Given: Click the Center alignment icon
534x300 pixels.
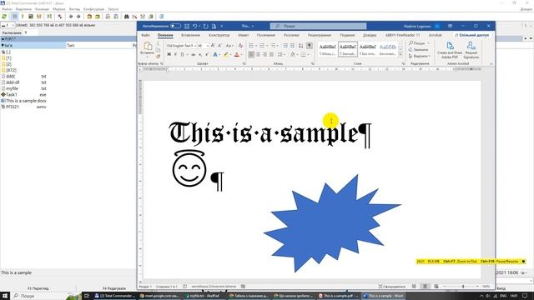Looking at the screenshot, I should (x=258, y=54).
